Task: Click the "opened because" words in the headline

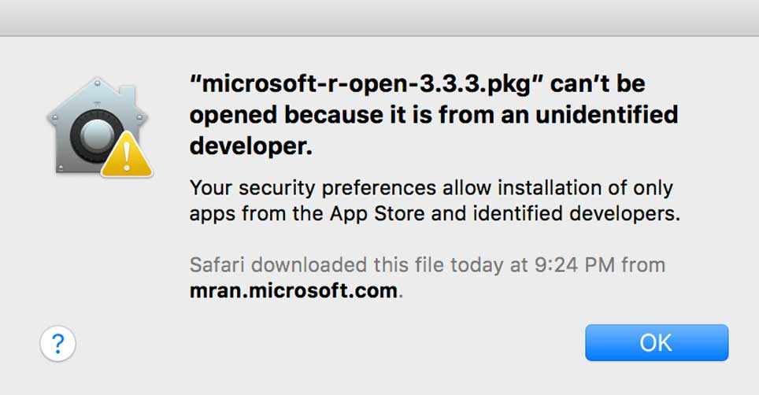Action: coord(283,115)
